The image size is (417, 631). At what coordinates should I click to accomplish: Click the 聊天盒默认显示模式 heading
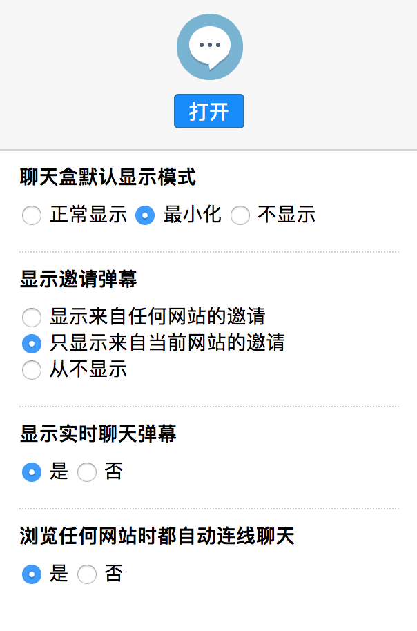point(108,177)
